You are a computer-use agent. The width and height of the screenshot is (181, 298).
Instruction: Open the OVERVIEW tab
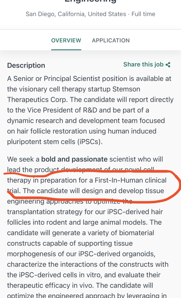point(66,41)
